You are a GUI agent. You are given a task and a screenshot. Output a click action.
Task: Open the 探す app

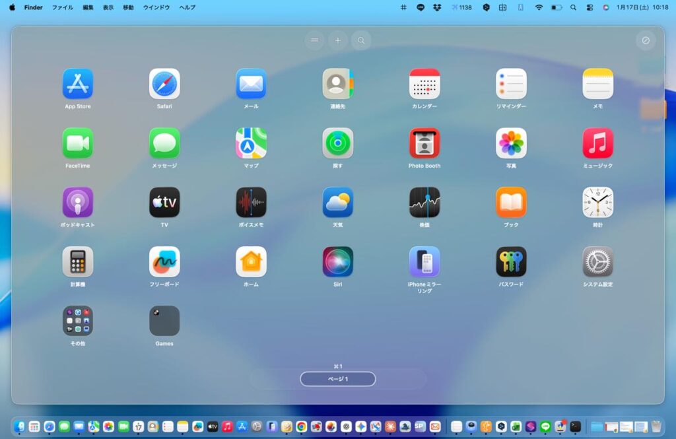click(338, 143)
